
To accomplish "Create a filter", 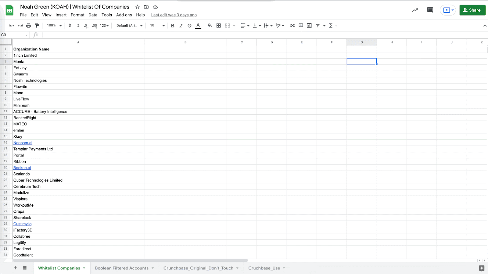I will point(318,26).
